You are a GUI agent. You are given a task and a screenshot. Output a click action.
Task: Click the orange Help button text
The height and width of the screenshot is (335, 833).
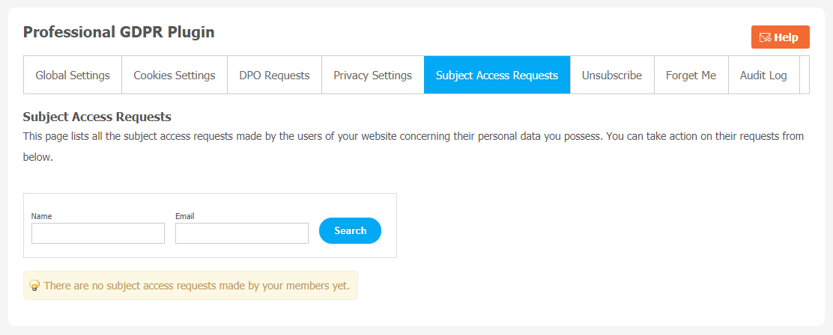pyautogui.click(x=786, y=37)
